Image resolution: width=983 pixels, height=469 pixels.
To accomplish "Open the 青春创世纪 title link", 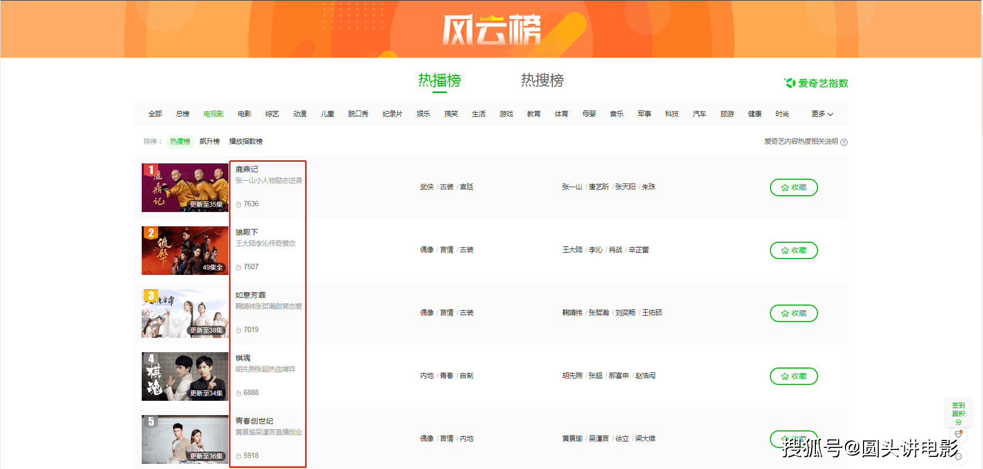I will click(x=254, y=421).
